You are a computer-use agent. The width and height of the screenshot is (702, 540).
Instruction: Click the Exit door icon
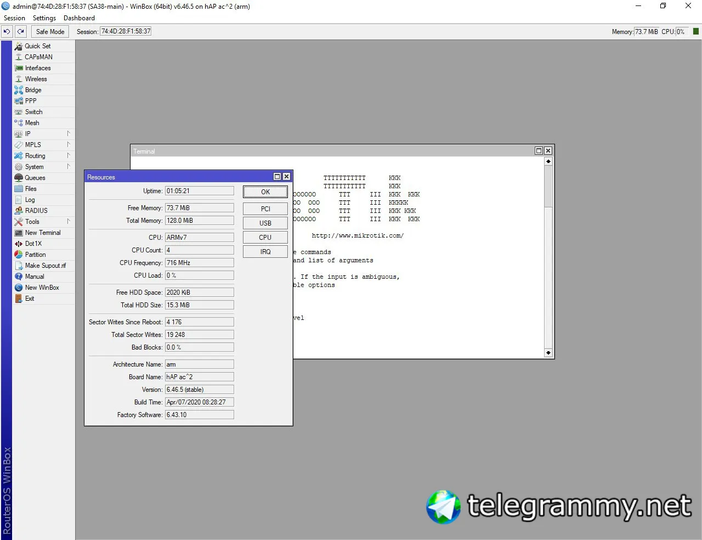[x=19, y=299]
